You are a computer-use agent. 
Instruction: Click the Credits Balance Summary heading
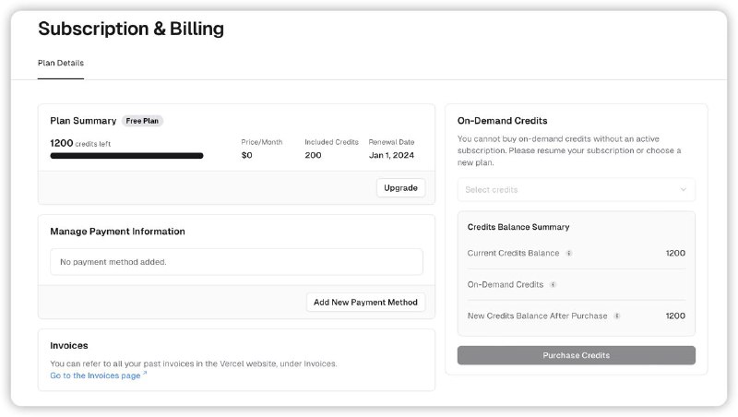[518, 227]
